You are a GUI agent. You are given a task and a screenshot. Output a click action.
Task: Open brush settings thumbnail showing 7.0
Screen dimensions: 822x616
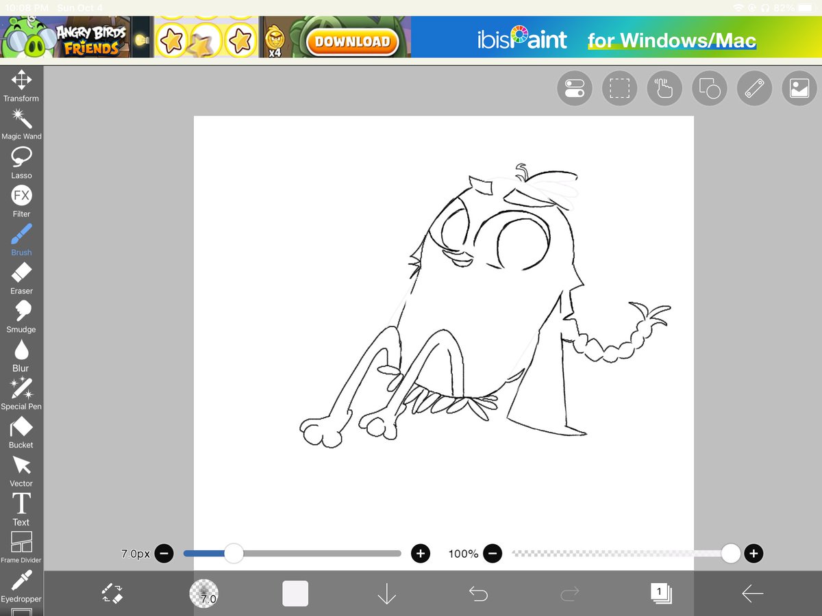204,593
